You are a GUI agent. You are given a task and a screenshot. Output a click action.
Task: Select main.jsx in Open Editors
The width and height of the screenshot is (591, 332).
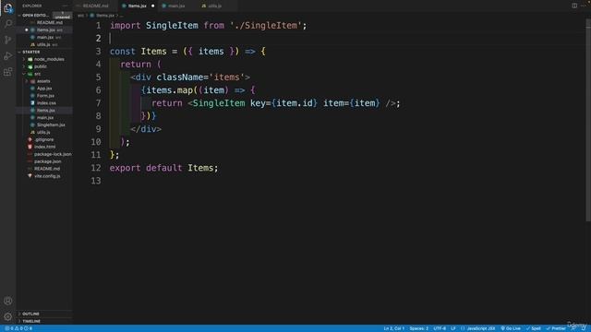click(44, 37)
